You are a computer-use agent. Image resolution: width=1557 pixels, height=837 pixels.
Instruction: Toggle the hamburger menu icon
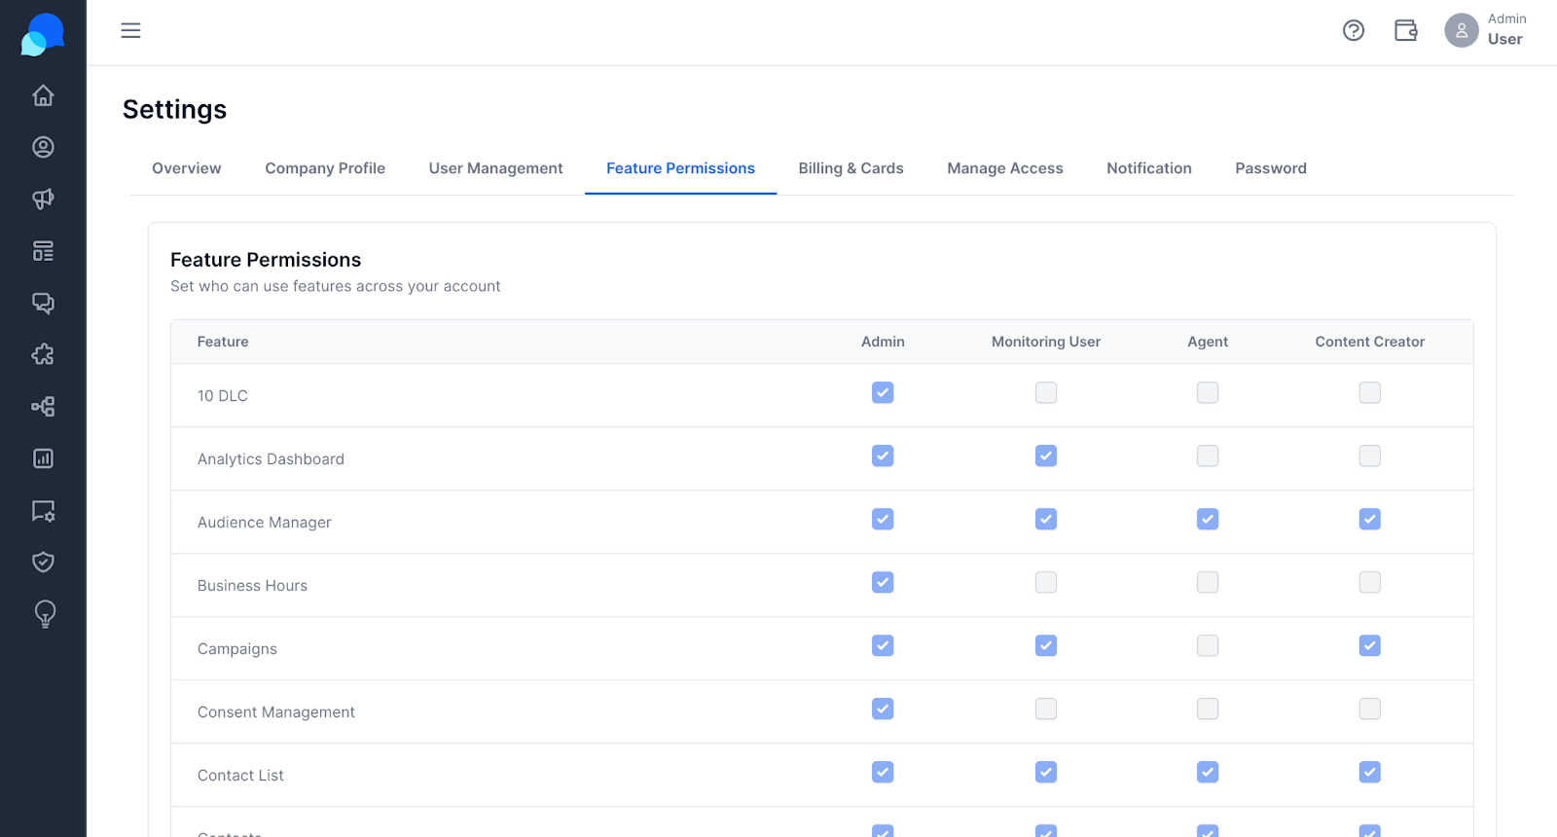tap(130, 30)
